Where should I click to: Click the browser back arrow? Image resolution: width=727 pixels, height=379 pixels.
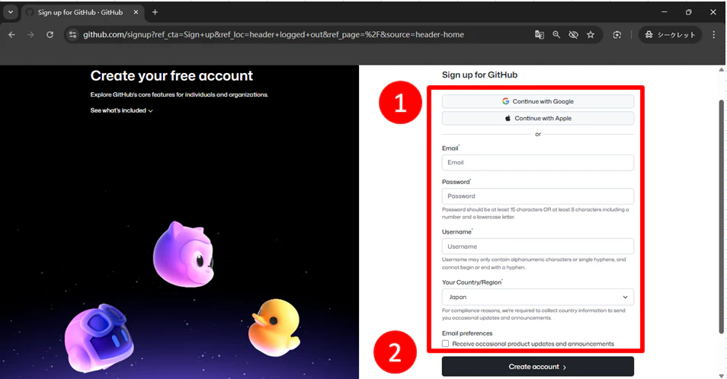coord(12,35)
